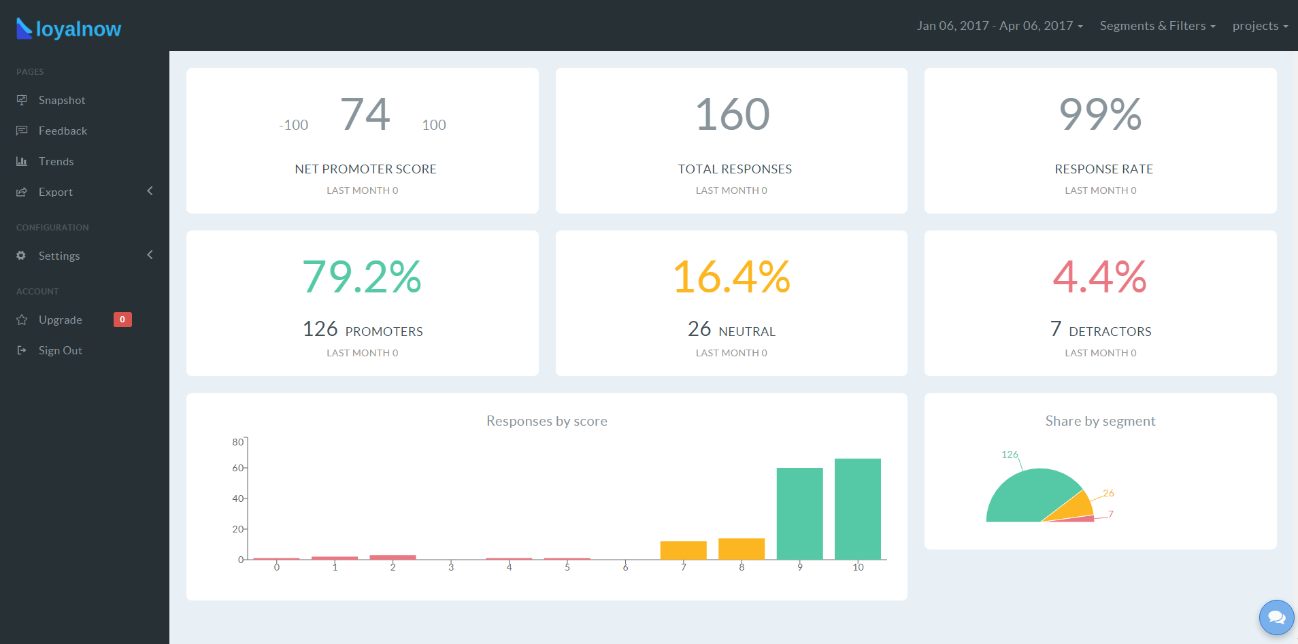Open the chat bubble widget
The width and height of the screenshot is (1298, 644).
tap(1276, 617)
